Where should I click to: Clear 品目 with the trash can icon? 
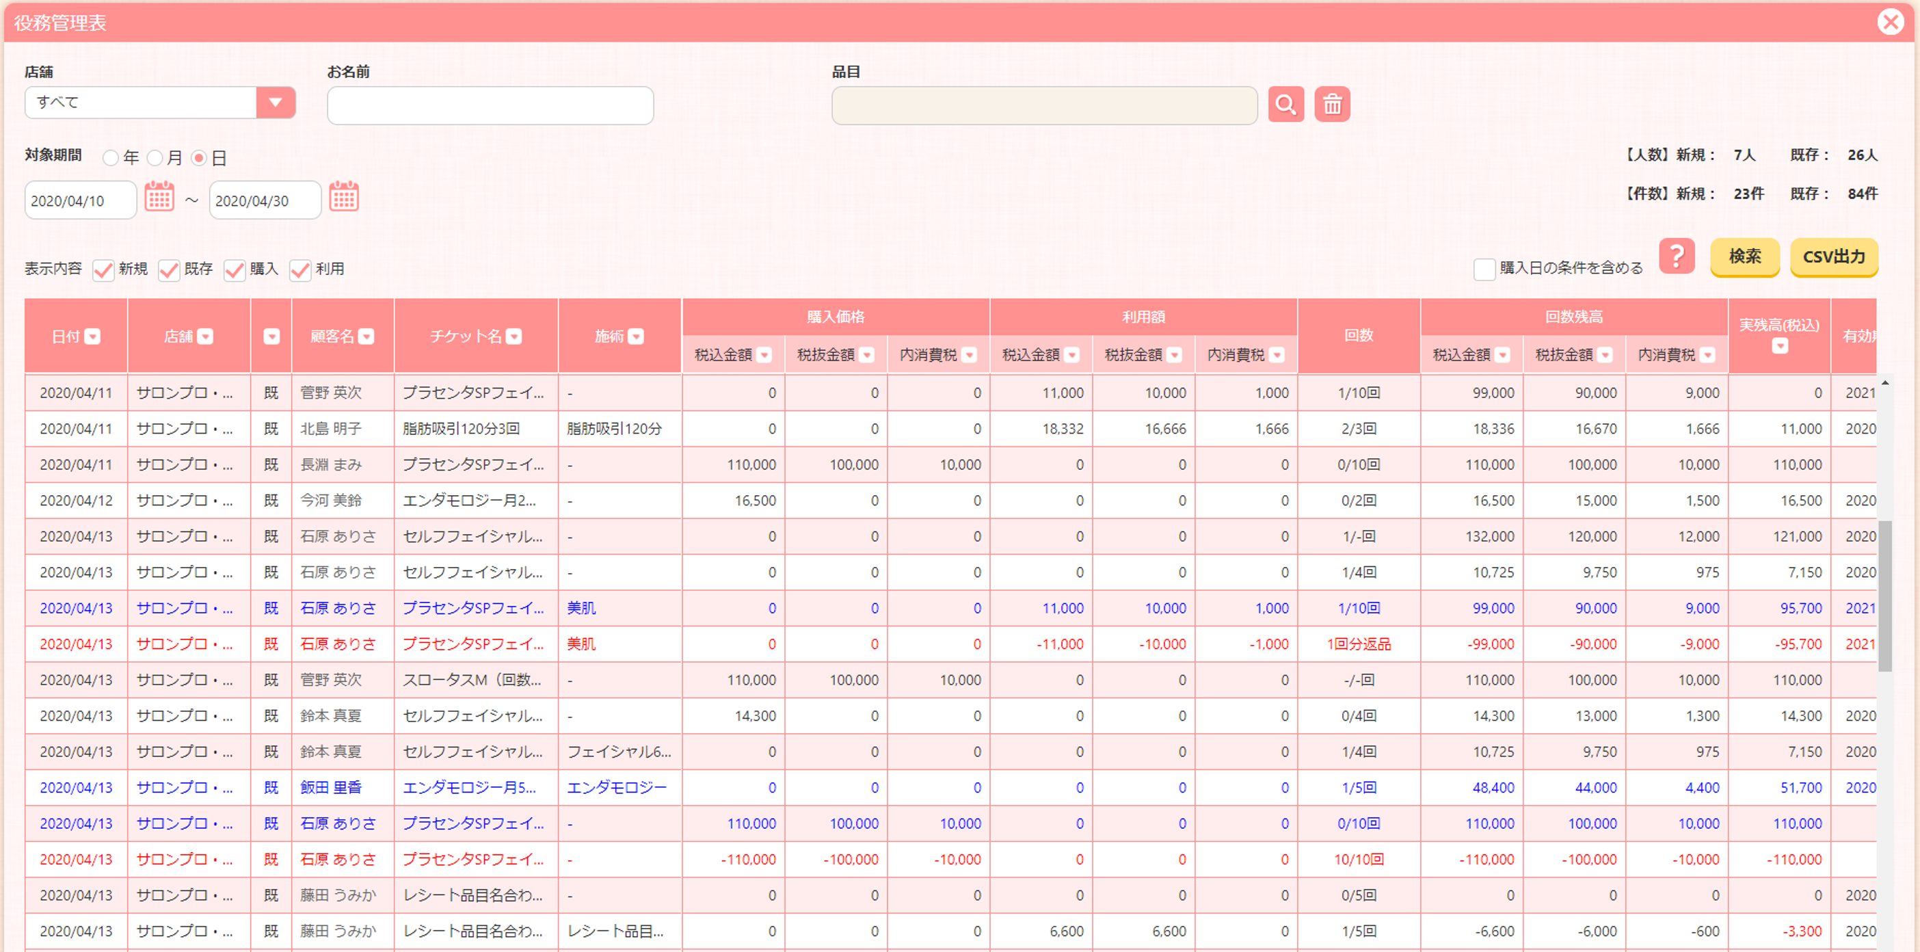coord(1332,105)
